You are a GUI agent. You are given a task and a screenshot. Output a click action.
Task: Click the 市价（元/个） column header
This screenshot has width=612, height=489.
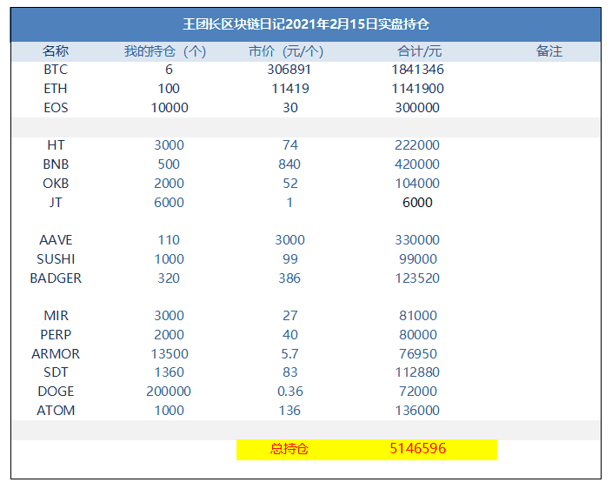286,51
